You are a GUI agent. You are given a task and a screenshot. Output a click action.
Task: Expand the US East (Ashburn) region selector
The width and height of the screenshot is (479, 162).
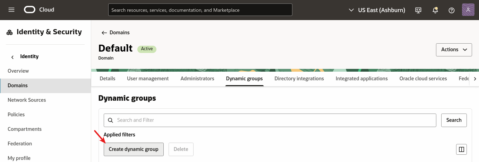(377, 10)
